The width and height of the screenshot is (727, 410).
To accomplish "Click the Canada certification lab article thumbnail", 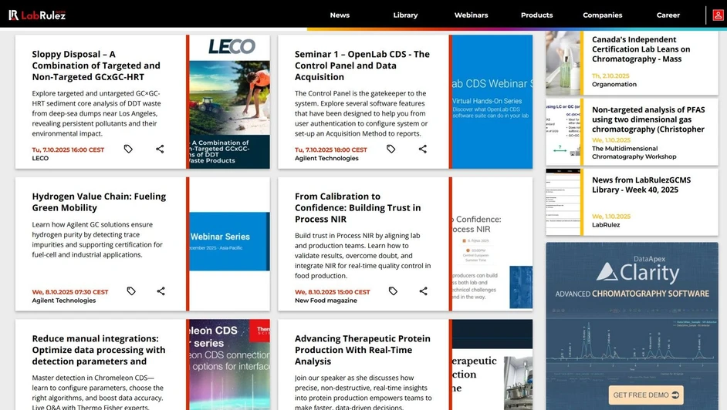I will click(x=563, y=63).
